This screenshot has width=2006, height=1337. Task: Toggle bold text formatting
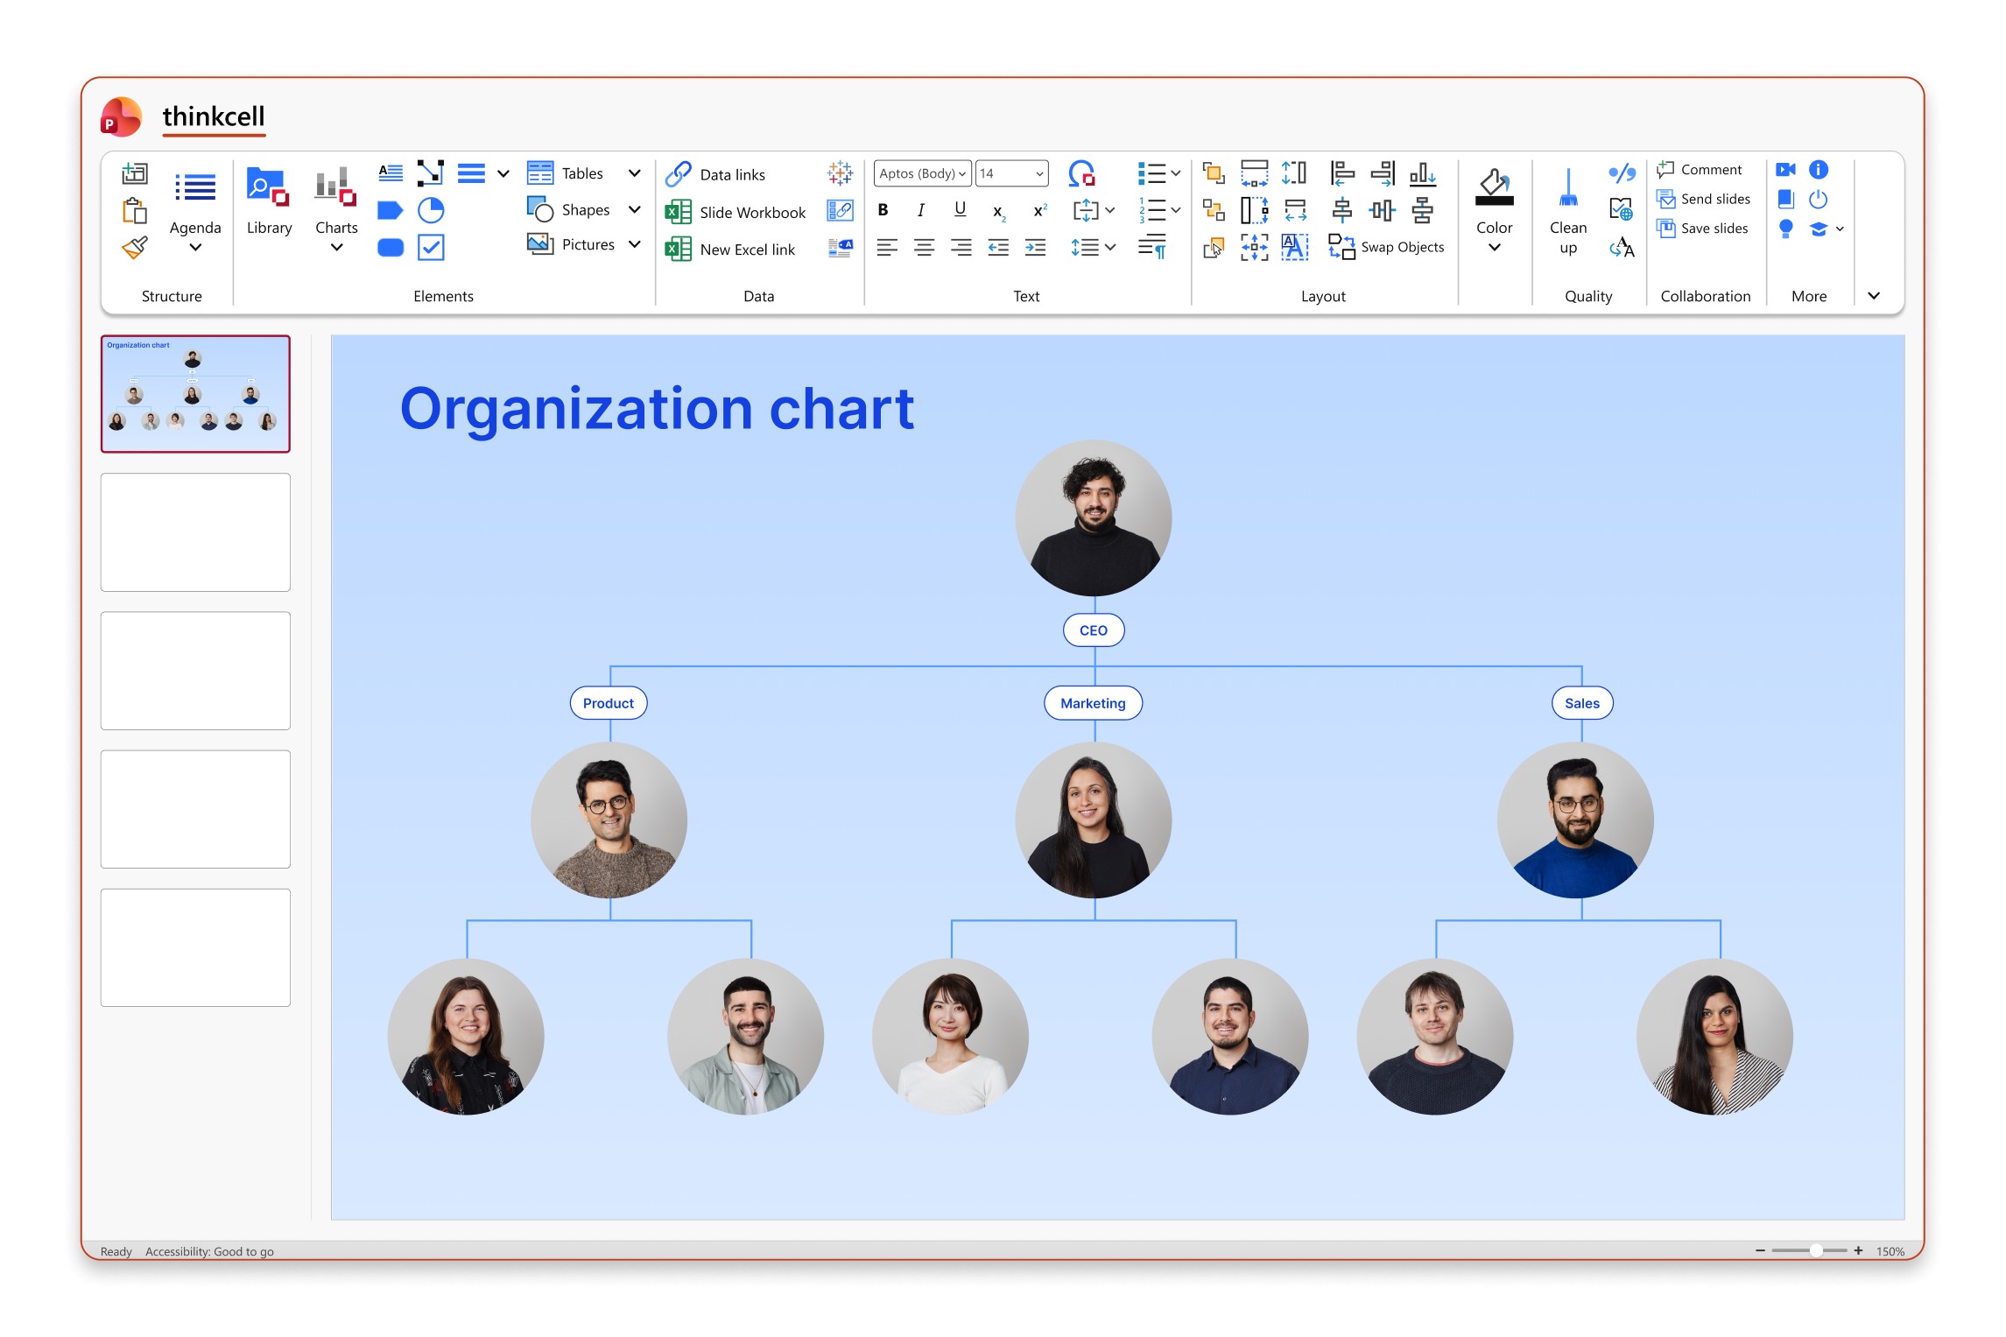coord(883,210)
